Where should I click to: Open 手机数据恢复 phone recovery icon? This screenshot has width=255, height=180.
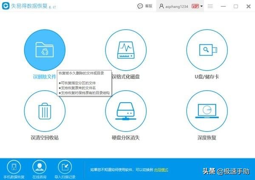point(14,167)
